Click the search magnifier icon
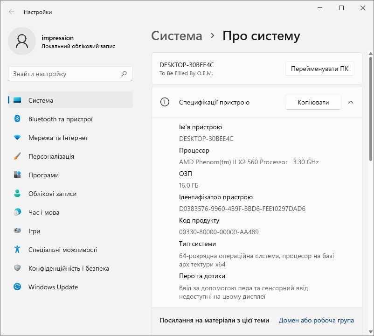This screenshot has width=374, height=336. pos(124,74)
